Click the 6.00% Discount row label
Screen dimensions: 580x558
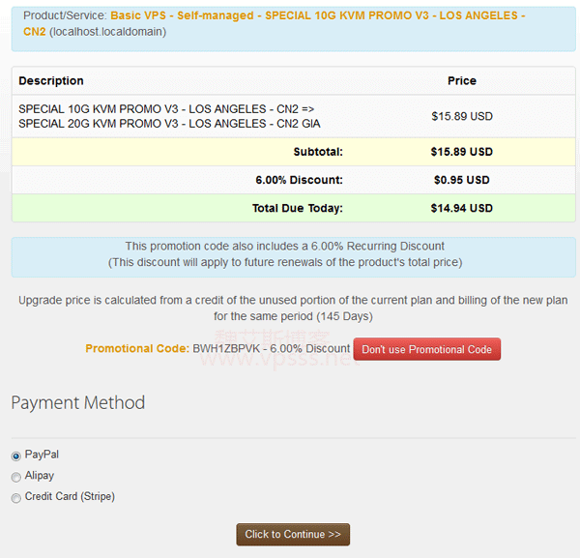299,180
